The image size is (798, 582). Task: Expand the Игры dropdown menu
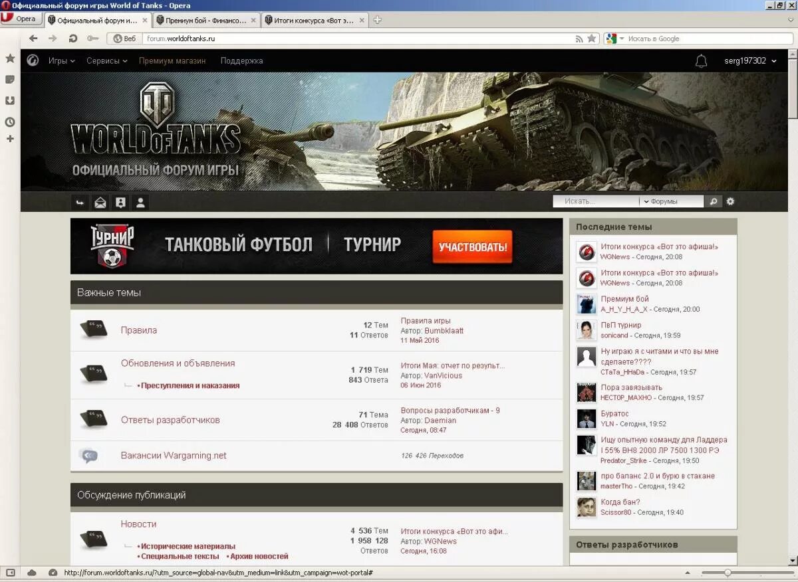[61, 60]
